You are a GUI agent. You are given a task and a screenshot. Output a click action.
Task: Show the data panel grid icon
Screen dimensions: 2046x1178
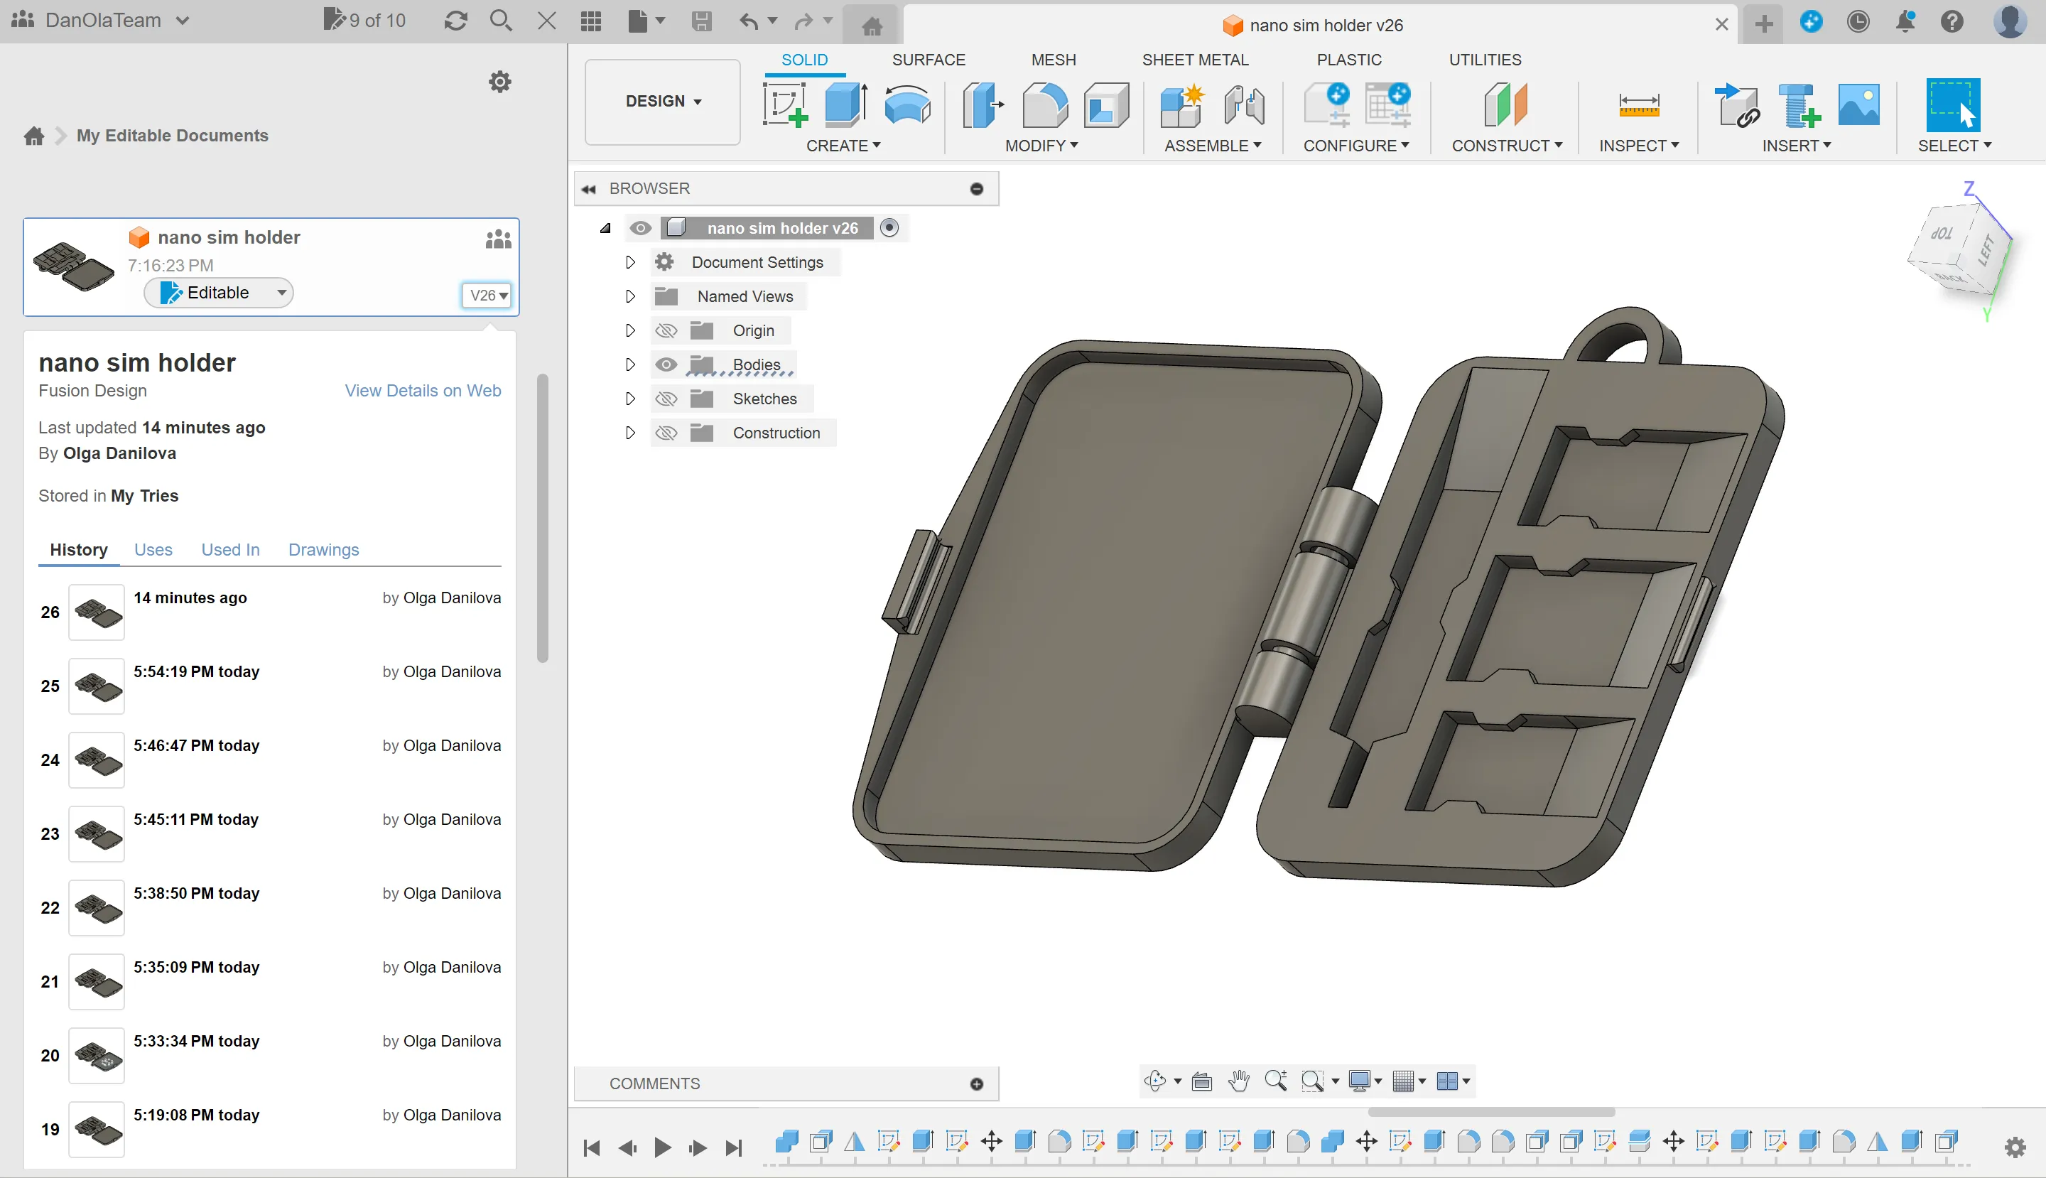point(590,21)
